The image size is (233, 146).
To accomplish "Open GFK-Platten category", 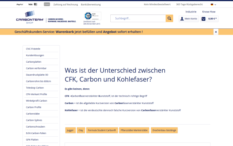I will pyautogui.click(x=41, y=140).
